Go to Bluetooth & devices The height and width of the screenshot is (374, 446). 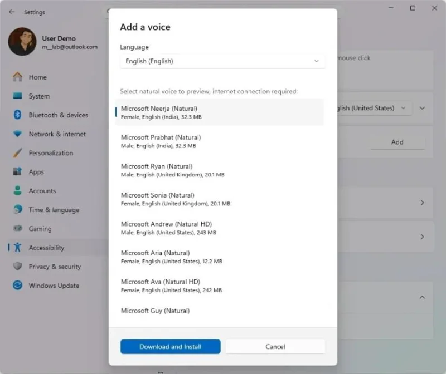pos(57,115)
